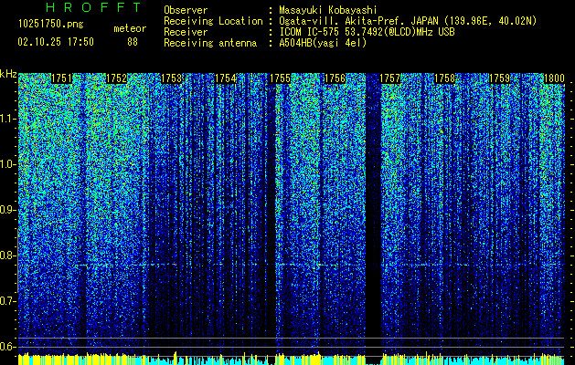Click the Receiving antenna label

[210, 43]
